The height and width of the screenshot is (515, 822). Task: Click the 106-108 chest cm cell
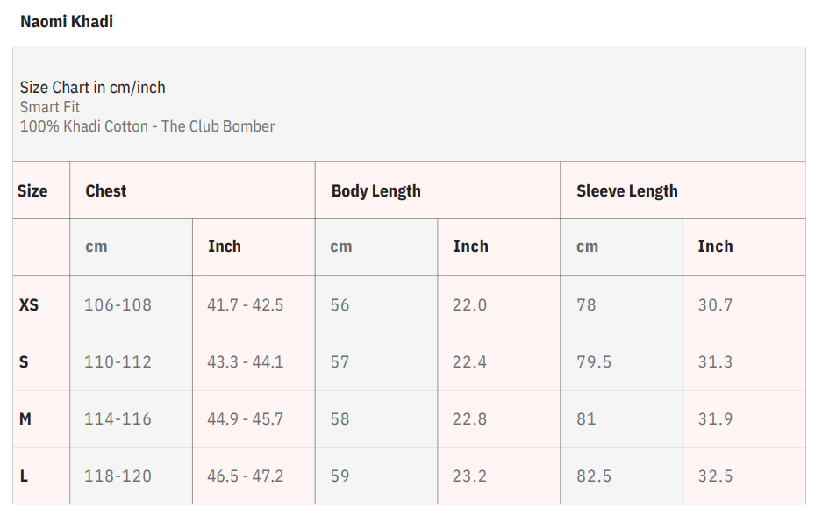(118, 305)
